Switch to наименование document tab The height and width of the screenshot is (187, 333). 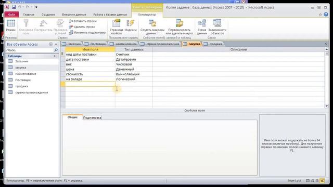(x=123, y=44)
